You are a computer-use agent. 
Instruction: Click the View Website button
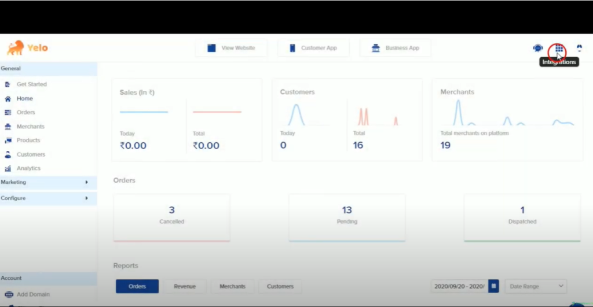[x=231, y=48]
